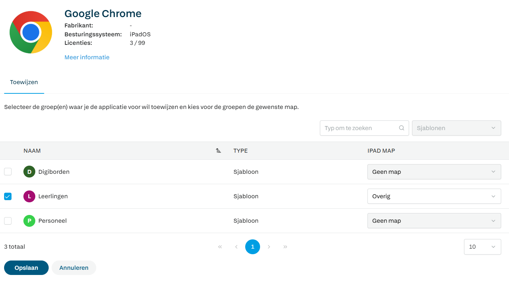Screen dimensions: 509x282
Task: Click the Opslaan button
Action: [26, 268]
